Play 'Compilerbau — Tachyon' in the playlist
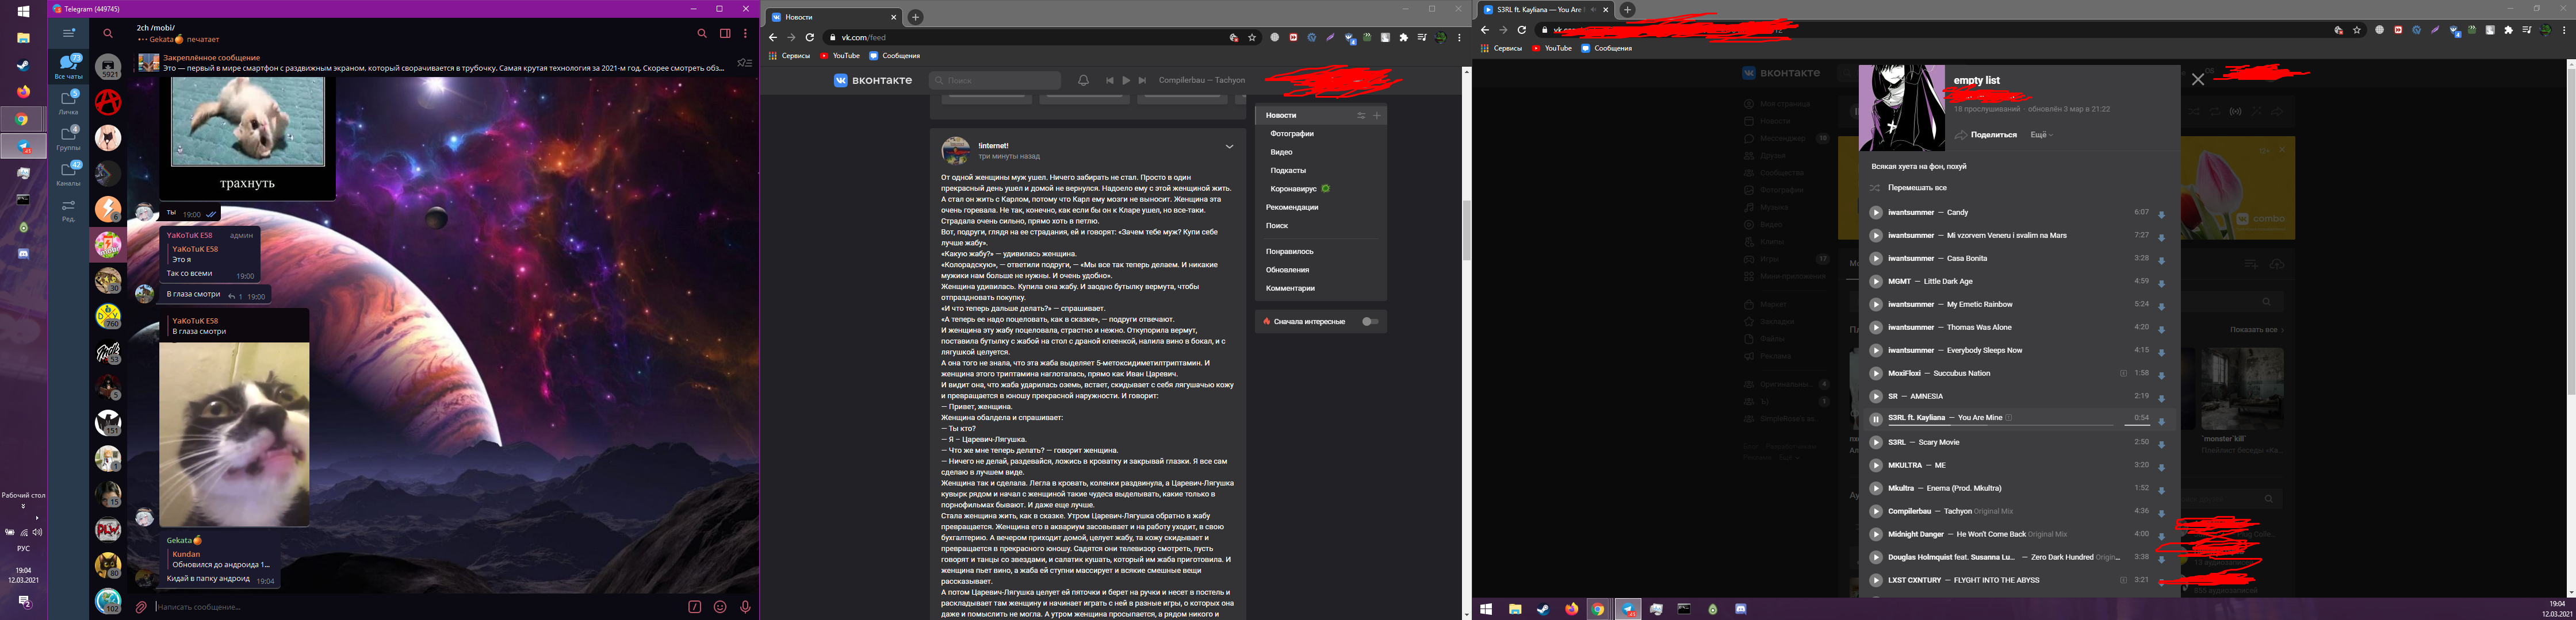Image resolution: width=2576 pixels, height=620 pixels. pos(1876,511)
